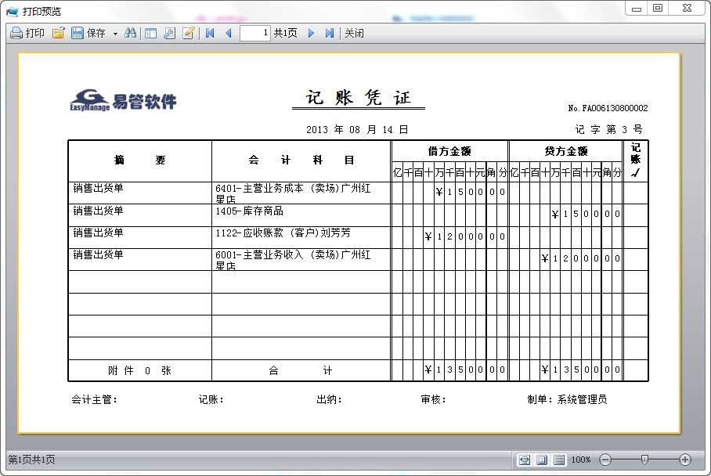
Task: Click the 共1页 page count text
Action: 286,33
